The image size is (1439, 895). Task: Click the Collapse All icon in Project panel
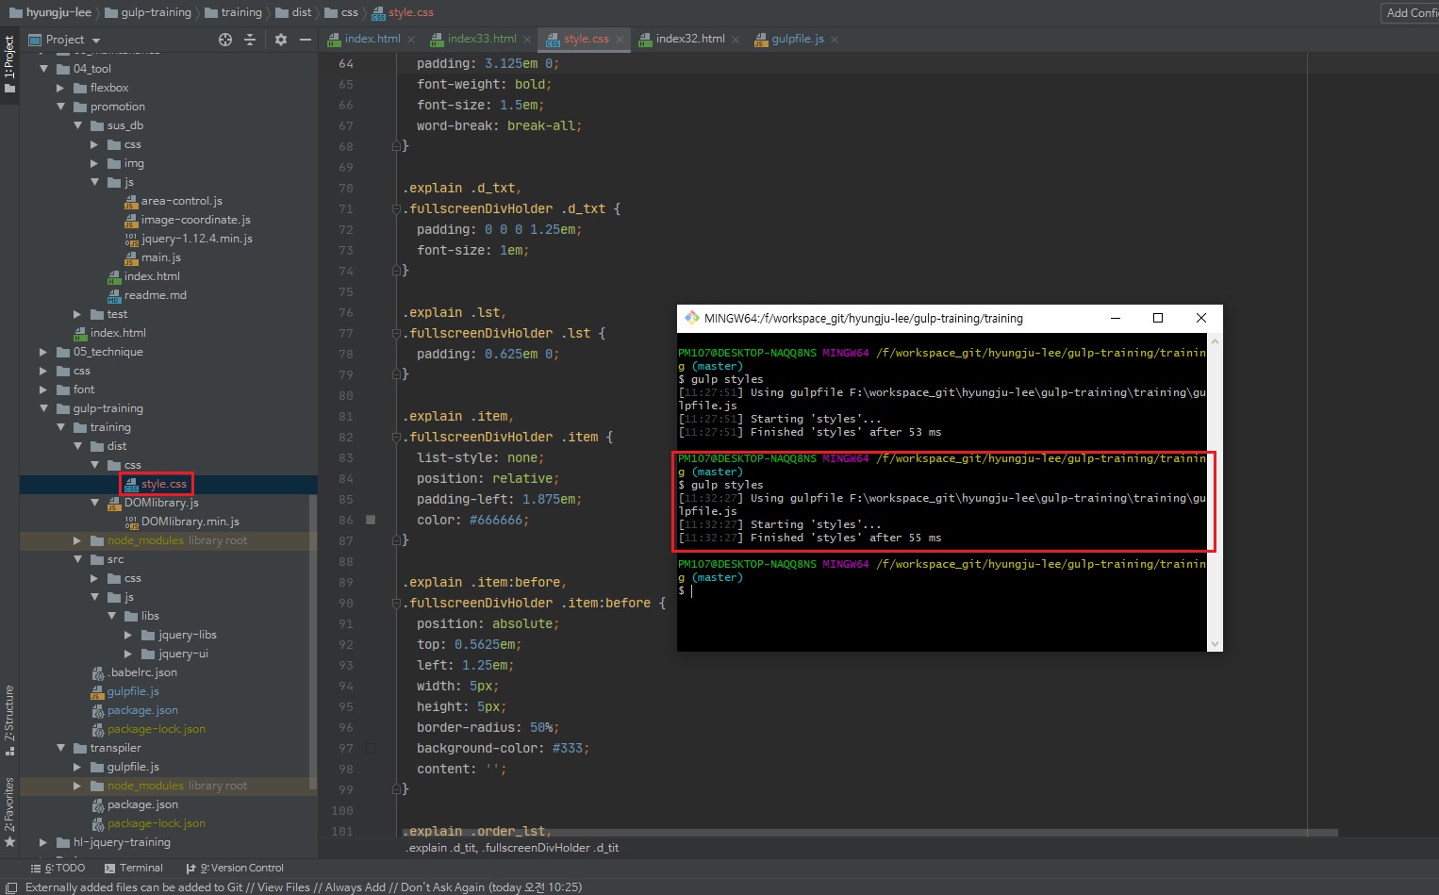tap(250, 40)
